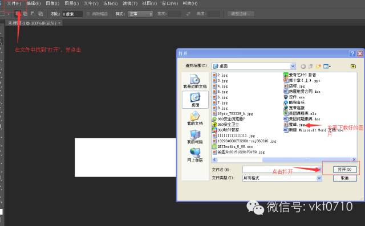Click the favorites folder icon in dialog
This screenshot has width=365, height=226.
pyautogui.click(x=353, y=66)
